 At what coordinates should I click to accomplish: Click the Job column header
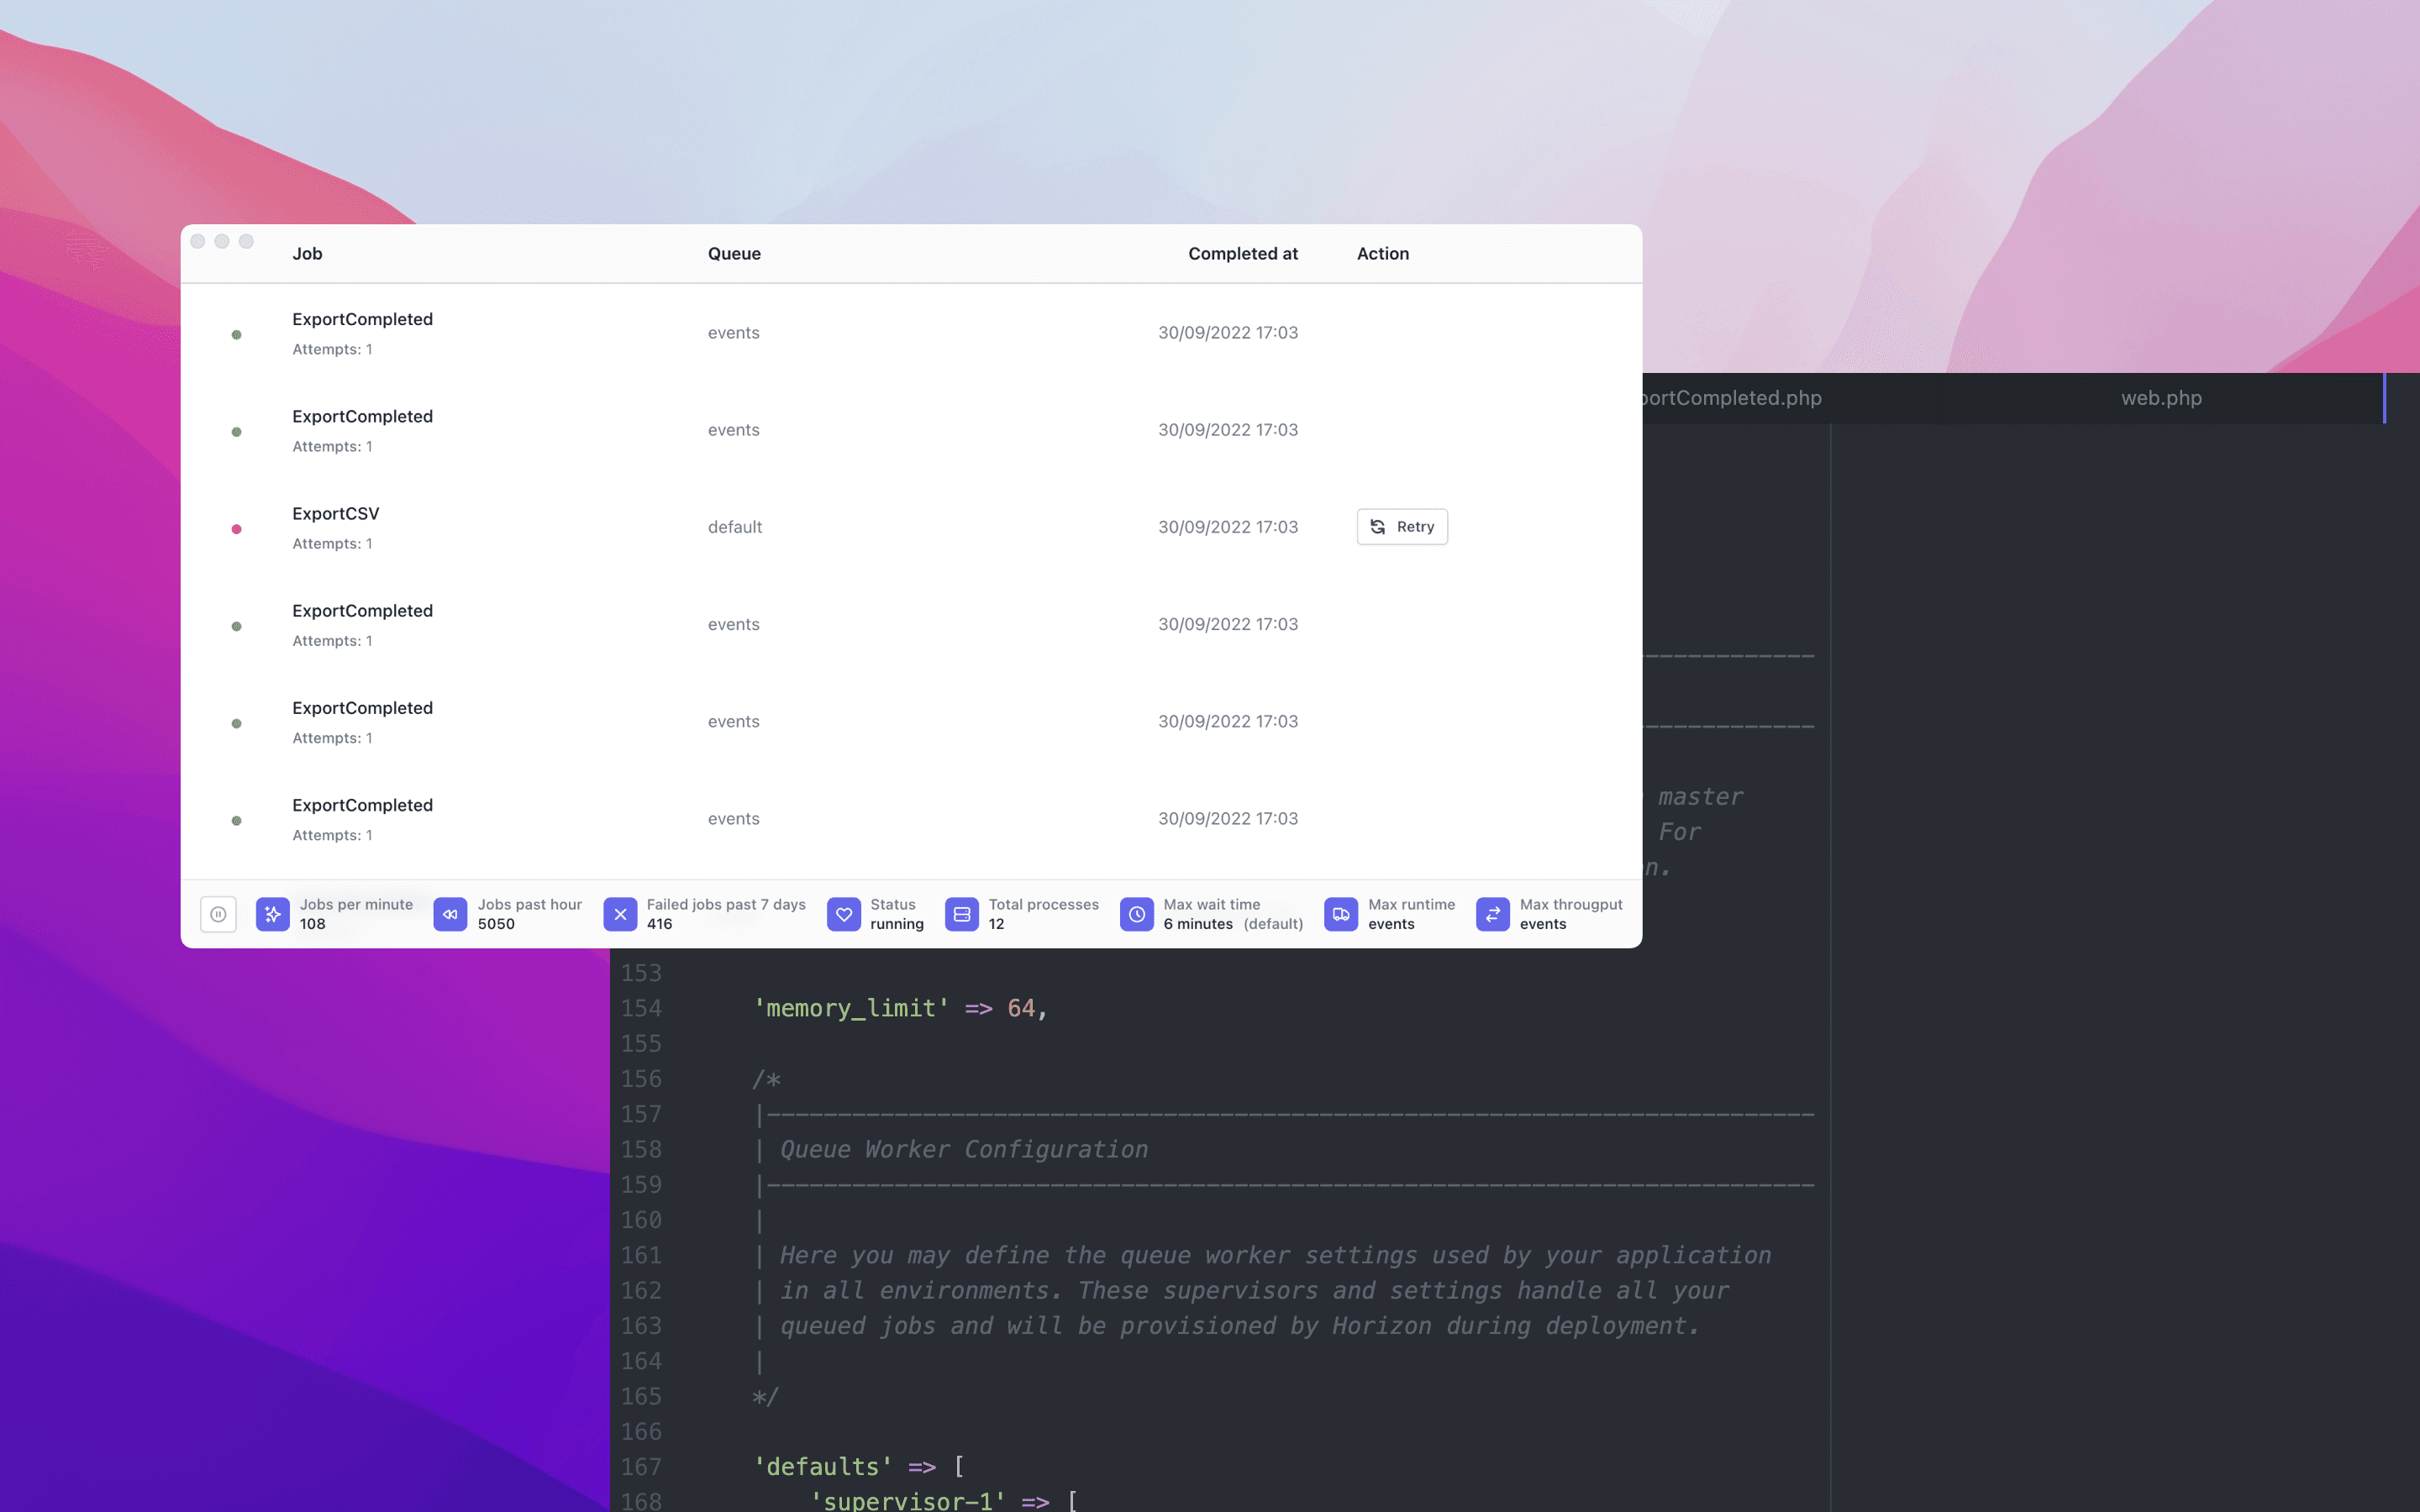click(x=307, y=254)
